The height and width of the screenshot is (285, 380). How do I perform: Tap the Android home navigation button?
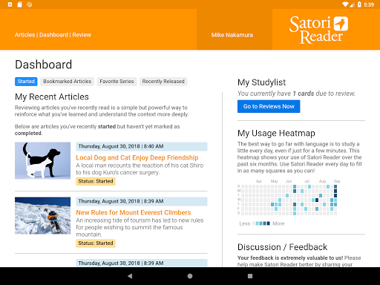(190, 276)
